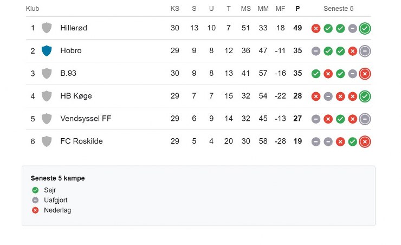
Task: Open the HB Køge team link
Action: point(76,96)
